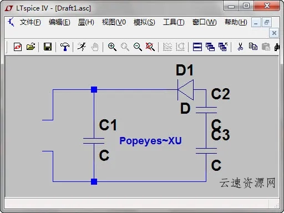
Task: Zoom to fit with the crossed magnifier icon
Action: [x=150, y=47]
